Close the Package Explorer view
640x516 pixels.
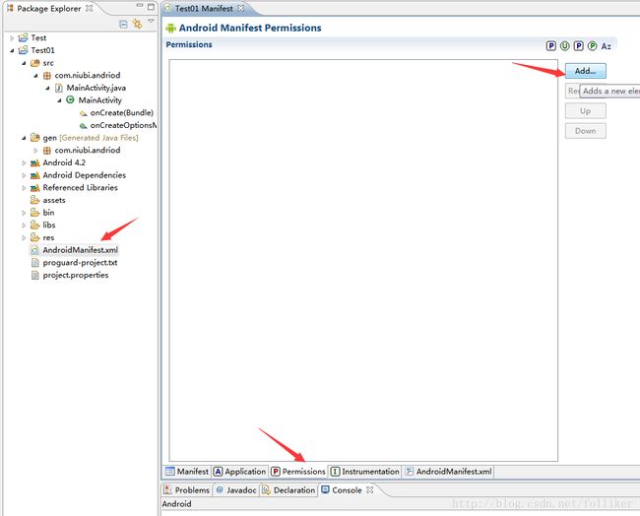[89, 8]
